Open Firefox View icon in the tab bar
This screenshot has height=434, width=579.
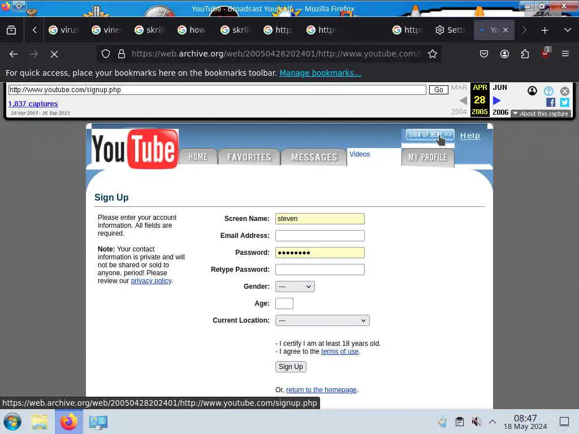point(11,31)
